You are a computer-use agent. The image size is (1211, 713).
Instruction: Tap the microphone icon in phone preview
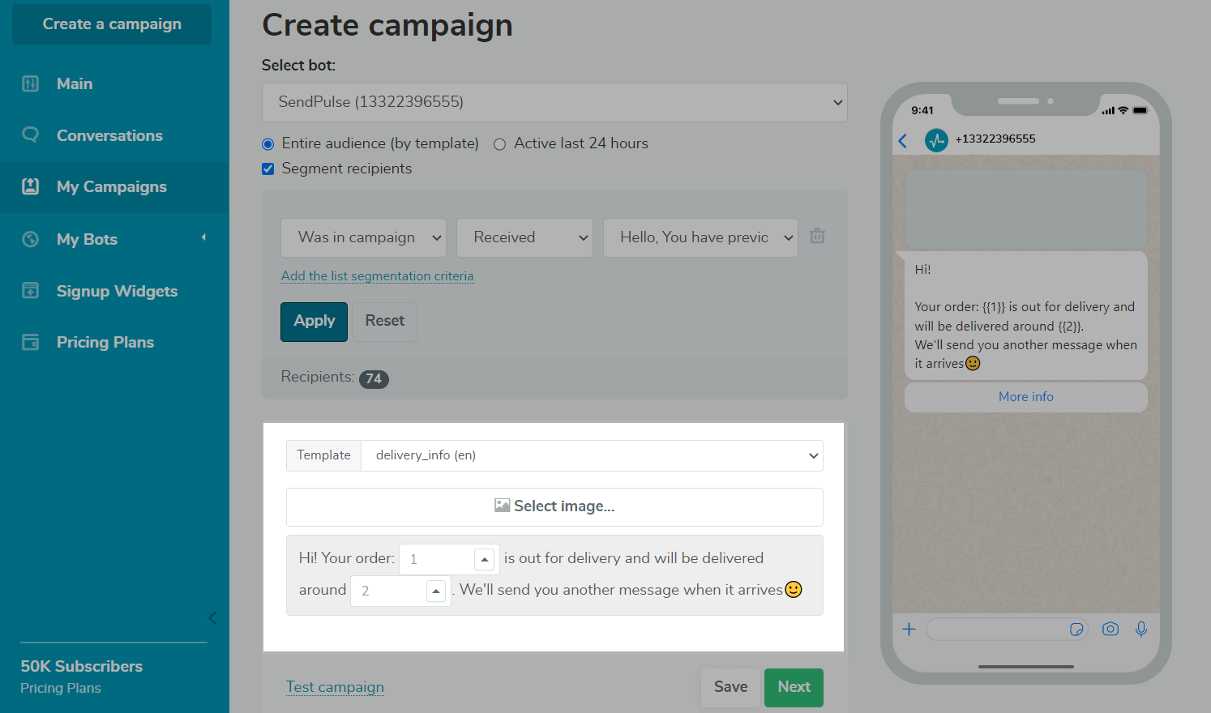(1141, 630)
